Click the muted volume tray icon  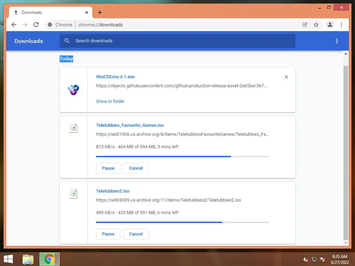tap(306, 259)
